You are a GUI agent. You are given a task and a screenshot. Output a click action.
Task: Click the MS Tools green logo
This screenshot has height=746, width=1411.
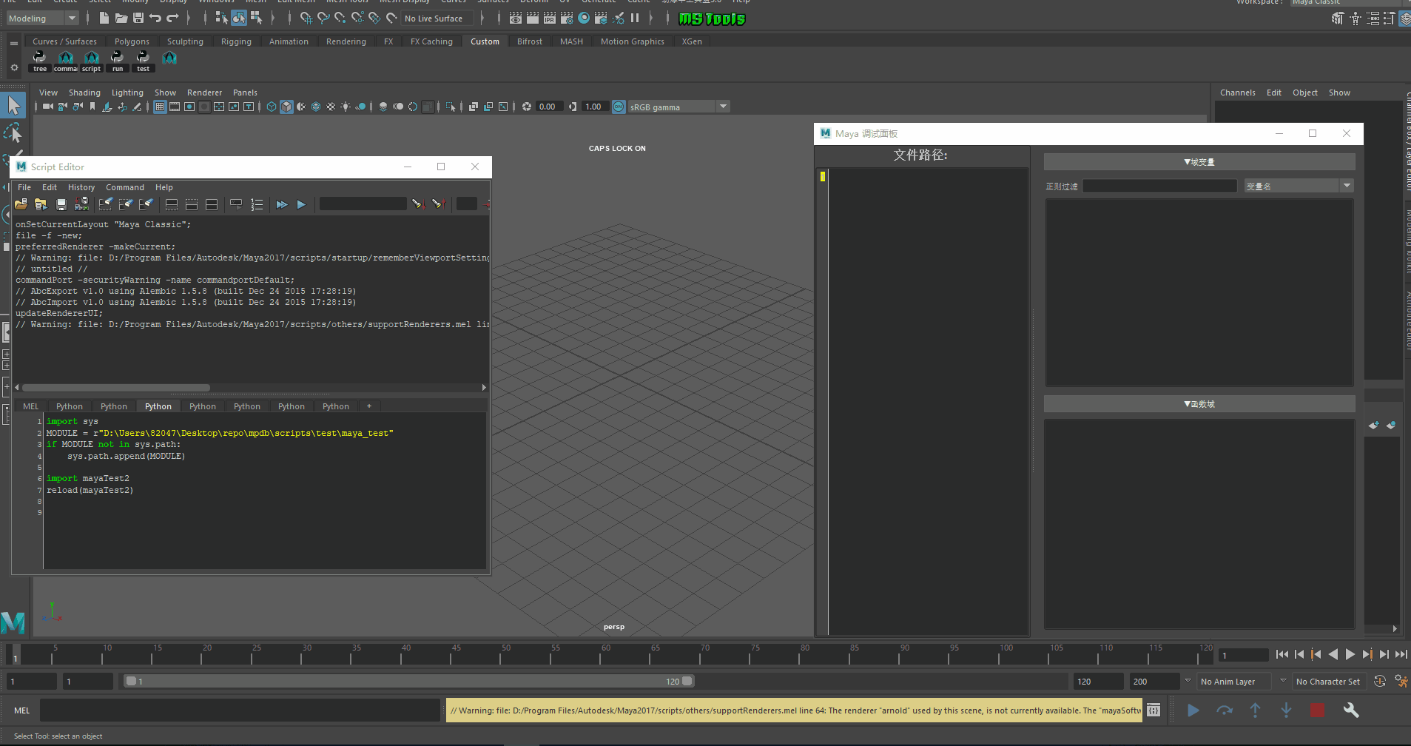point(712,19)
